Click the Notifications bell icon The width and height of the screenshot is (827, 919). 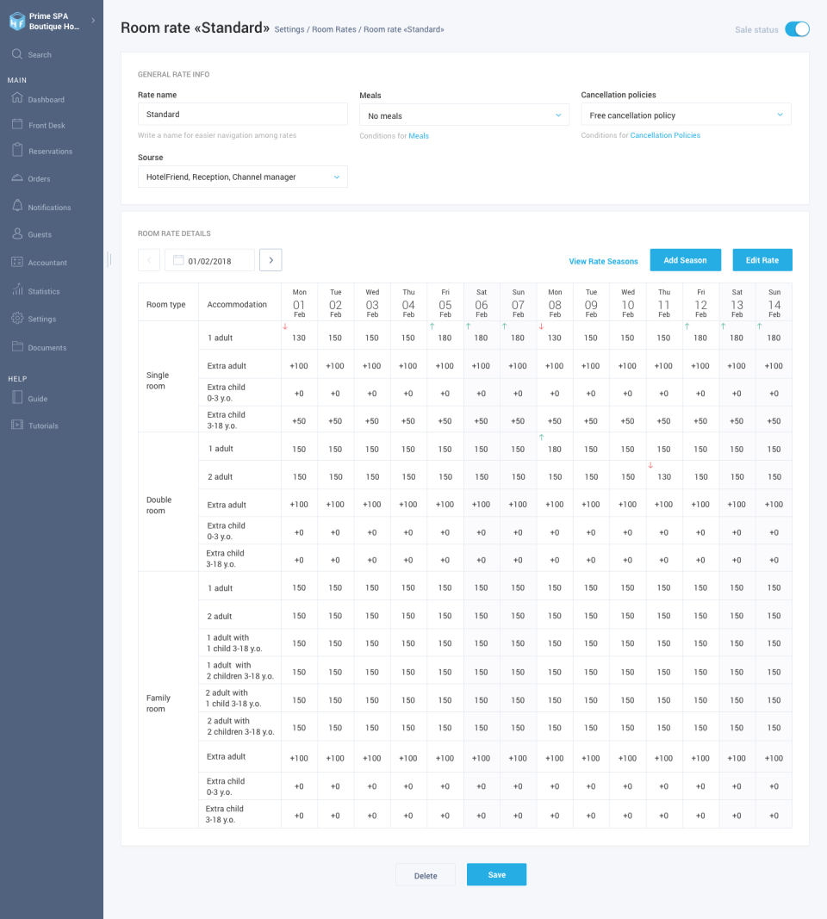(x=17, y=206)
